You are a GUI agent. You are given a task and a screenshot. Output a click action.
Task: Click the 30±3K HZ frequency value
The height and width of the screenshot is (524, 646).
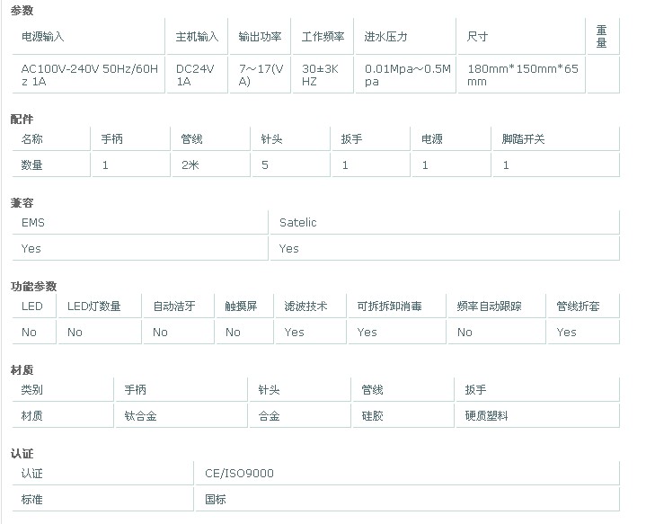(x=322, y=75)
